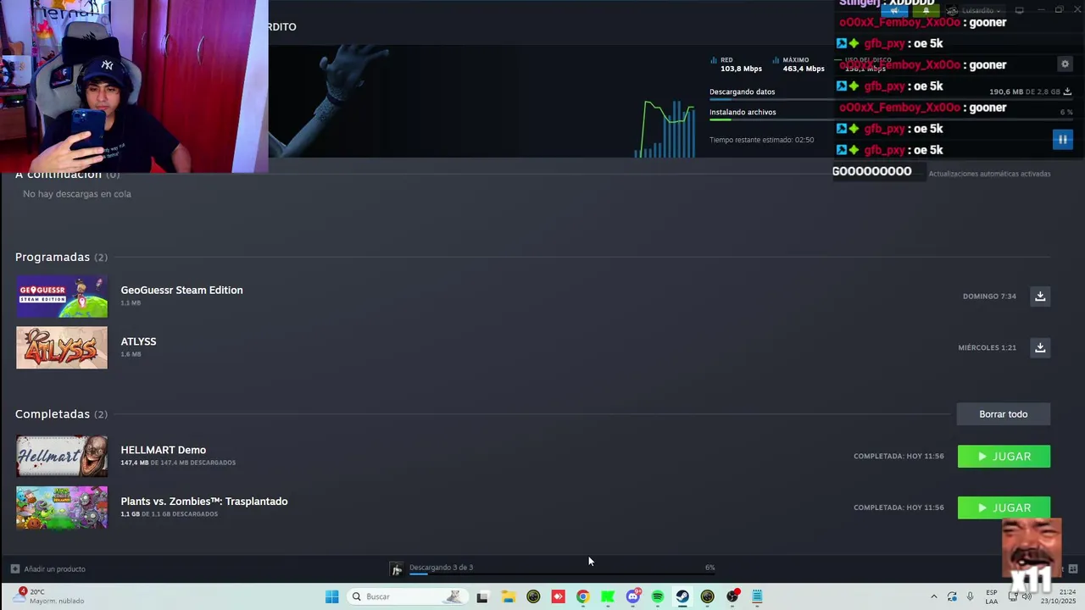The height and width of the screenshot is (610, 1085).
Task: Click Programadas (2) section header
Action: tap(61, 257)
